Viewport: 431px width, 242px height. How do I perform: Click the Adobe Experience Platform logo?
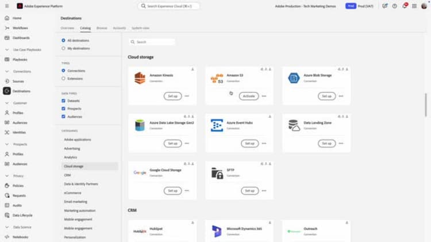(x=20, y=6)
